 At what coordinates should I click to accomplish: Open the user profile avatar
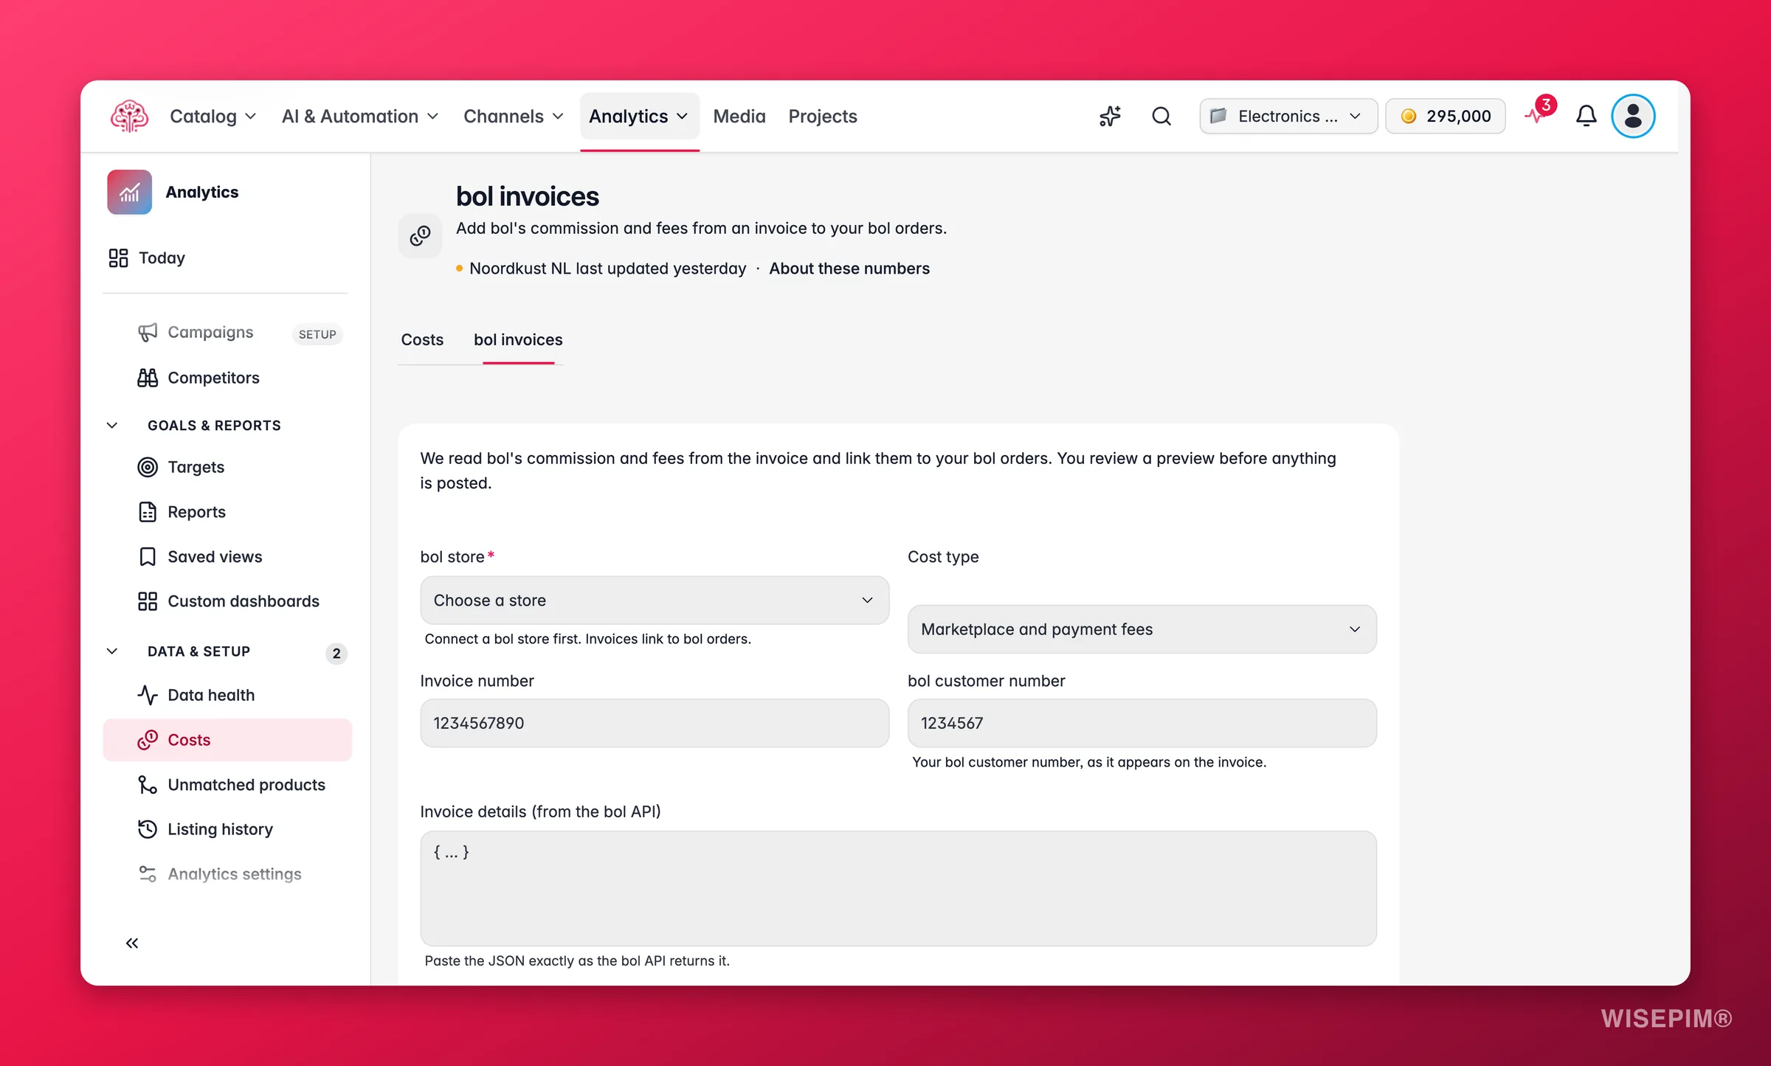pyautogui.click(x=1633, y=116)
